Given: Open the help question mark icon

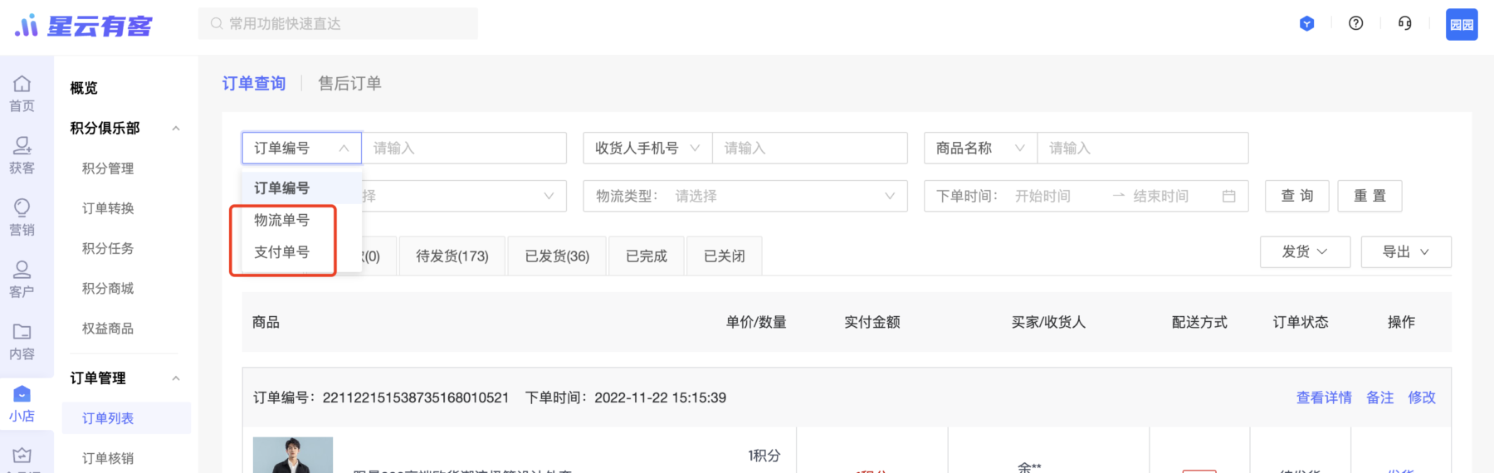Looking at the screenshot, I should point(1355,23).
